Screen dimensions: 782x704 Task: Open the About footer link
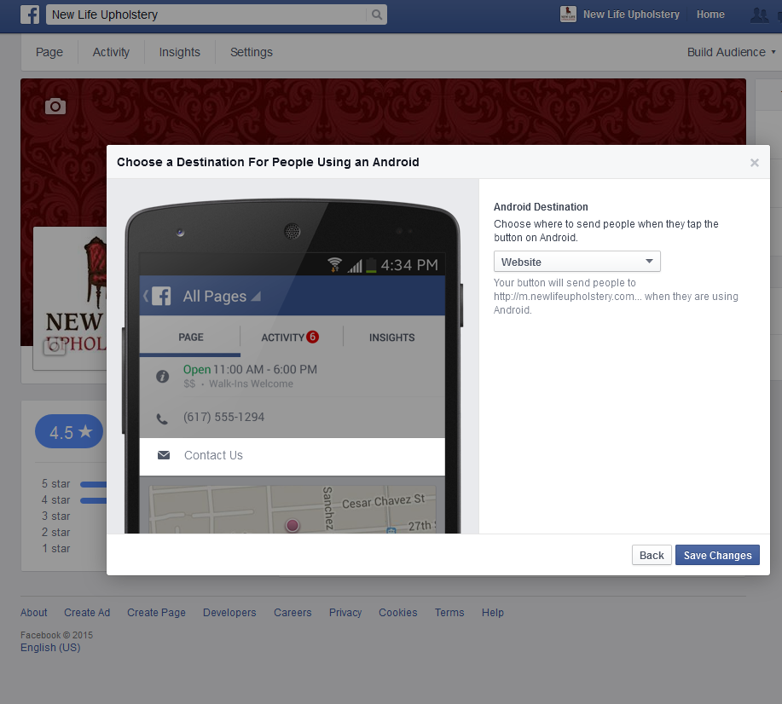(34, 613)
